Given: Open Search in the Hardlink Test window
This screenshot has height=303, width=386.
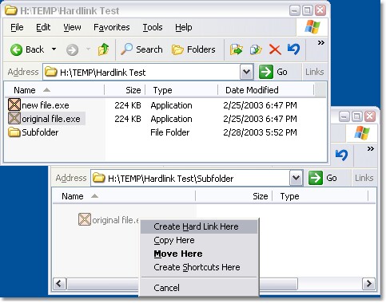Looking at the screenshot, I should coord(141,49).
